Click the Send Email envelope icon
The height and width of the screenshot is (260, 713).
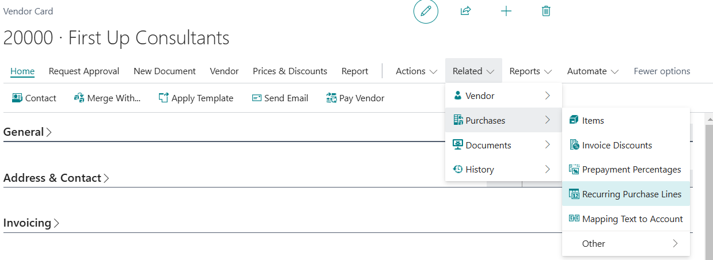coord(257,98)
